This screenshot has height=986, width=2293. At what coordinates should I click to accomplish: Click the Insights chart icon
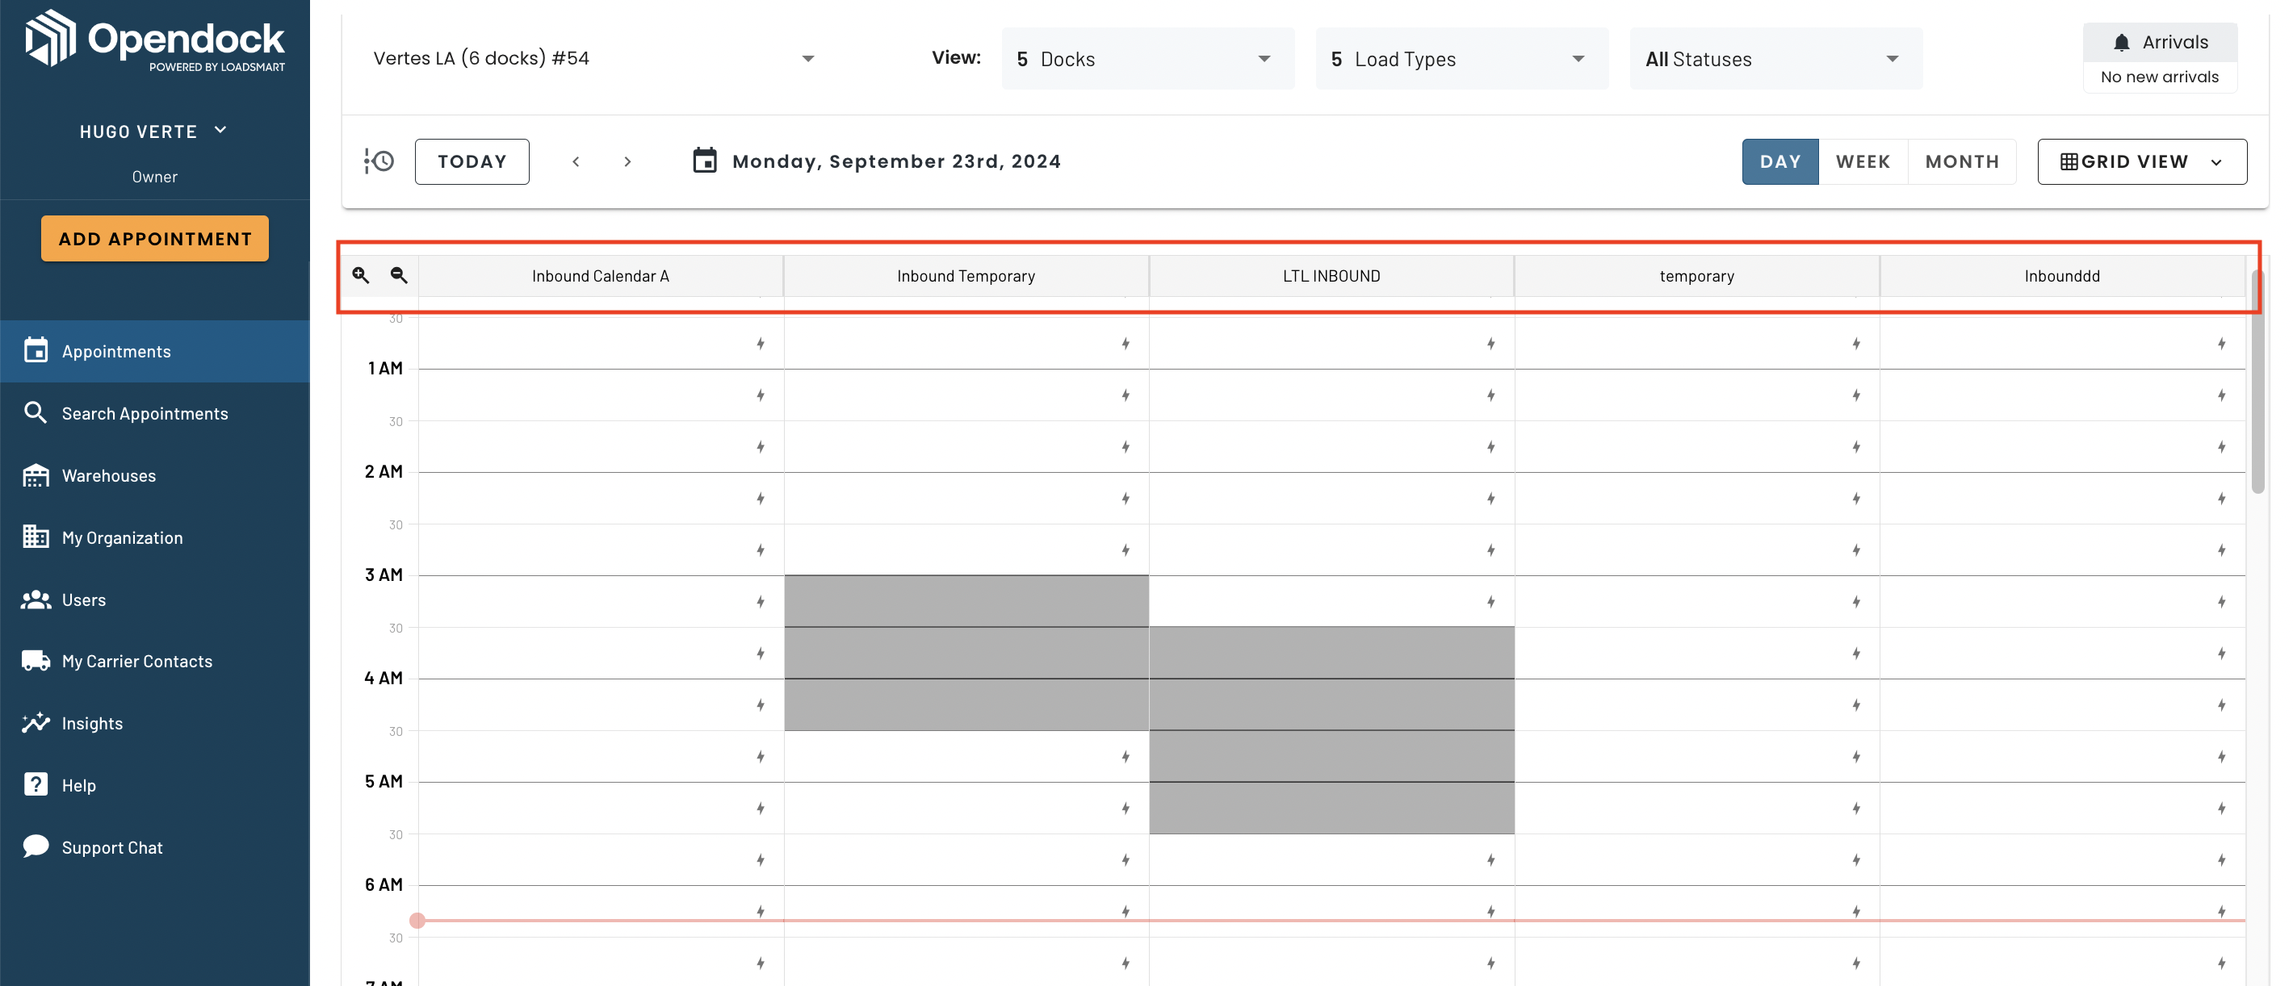point(36,723)
